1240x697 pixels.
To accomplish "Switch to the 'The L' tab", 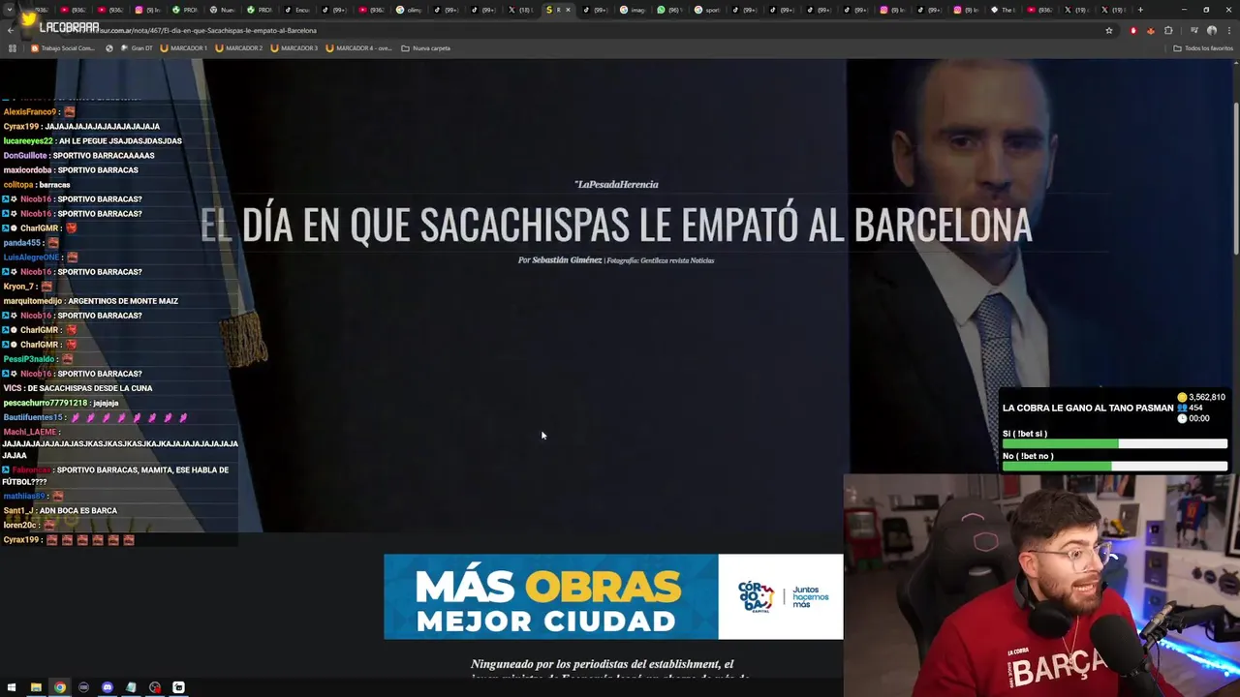I will tap(1003, 10).
